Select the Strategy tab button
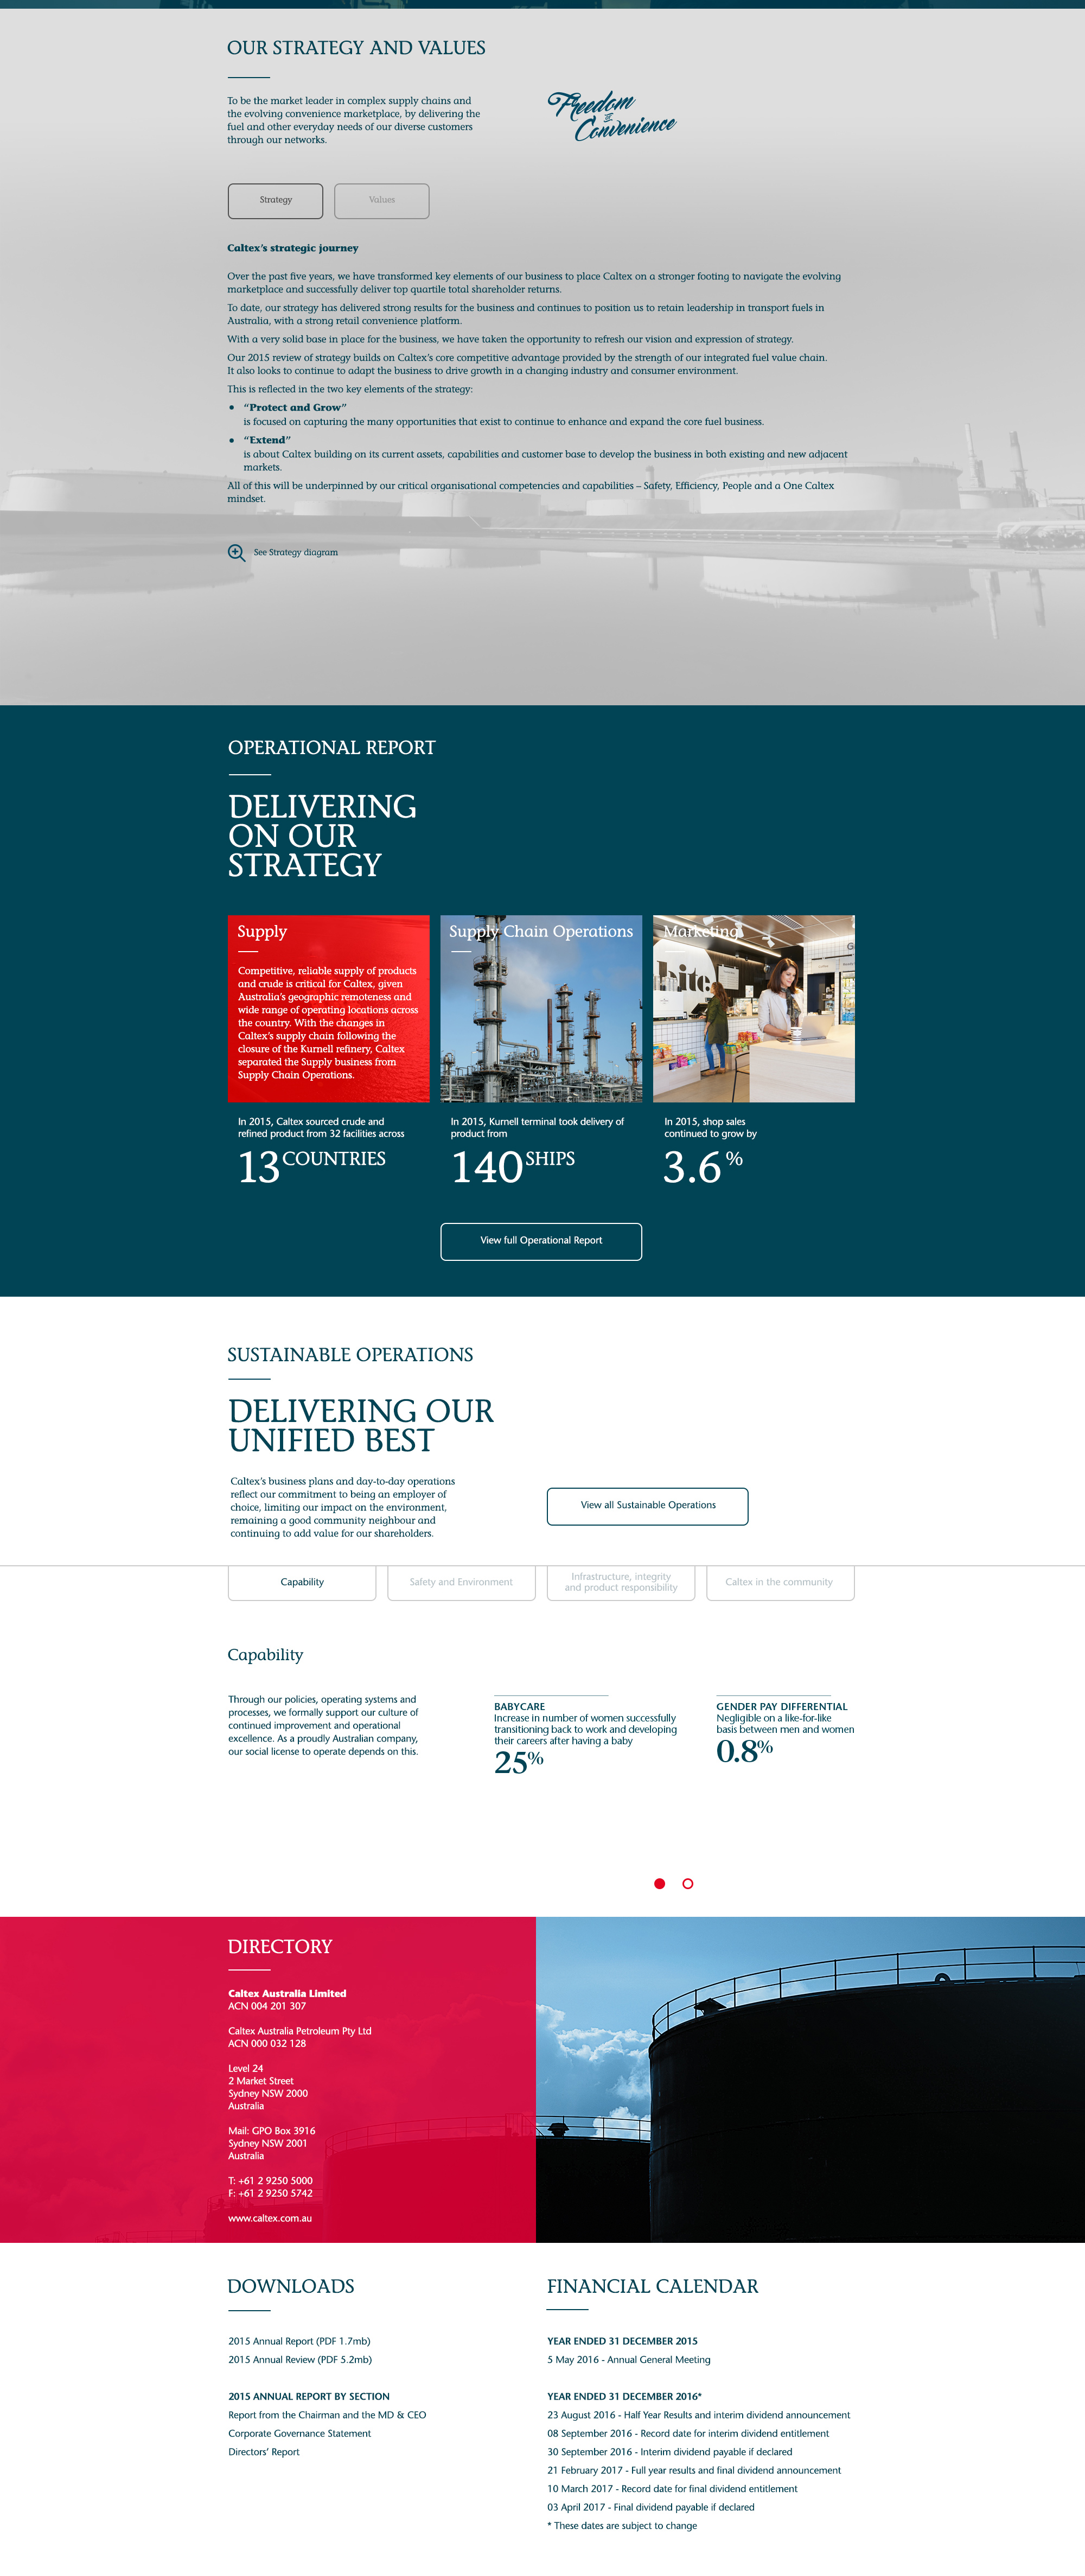Viewport: 1085px width, 2576px height. pos(275,201)
